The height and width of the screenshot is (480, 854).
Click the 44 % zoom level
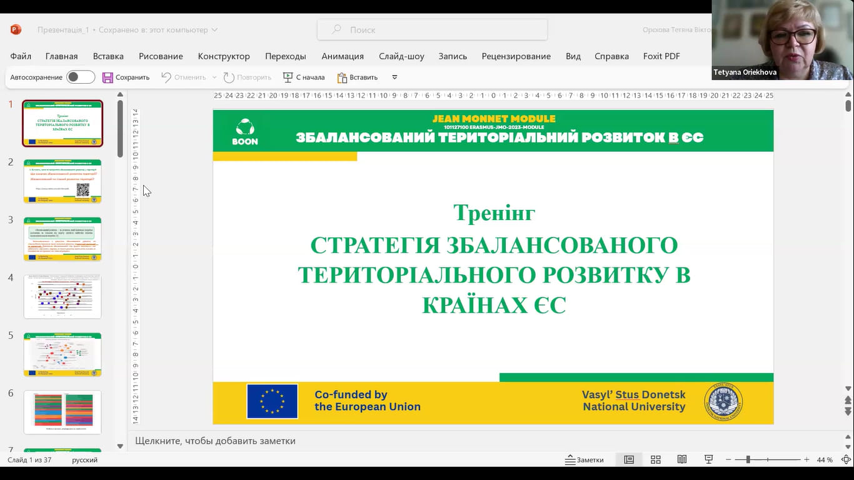tap(825, 460)
